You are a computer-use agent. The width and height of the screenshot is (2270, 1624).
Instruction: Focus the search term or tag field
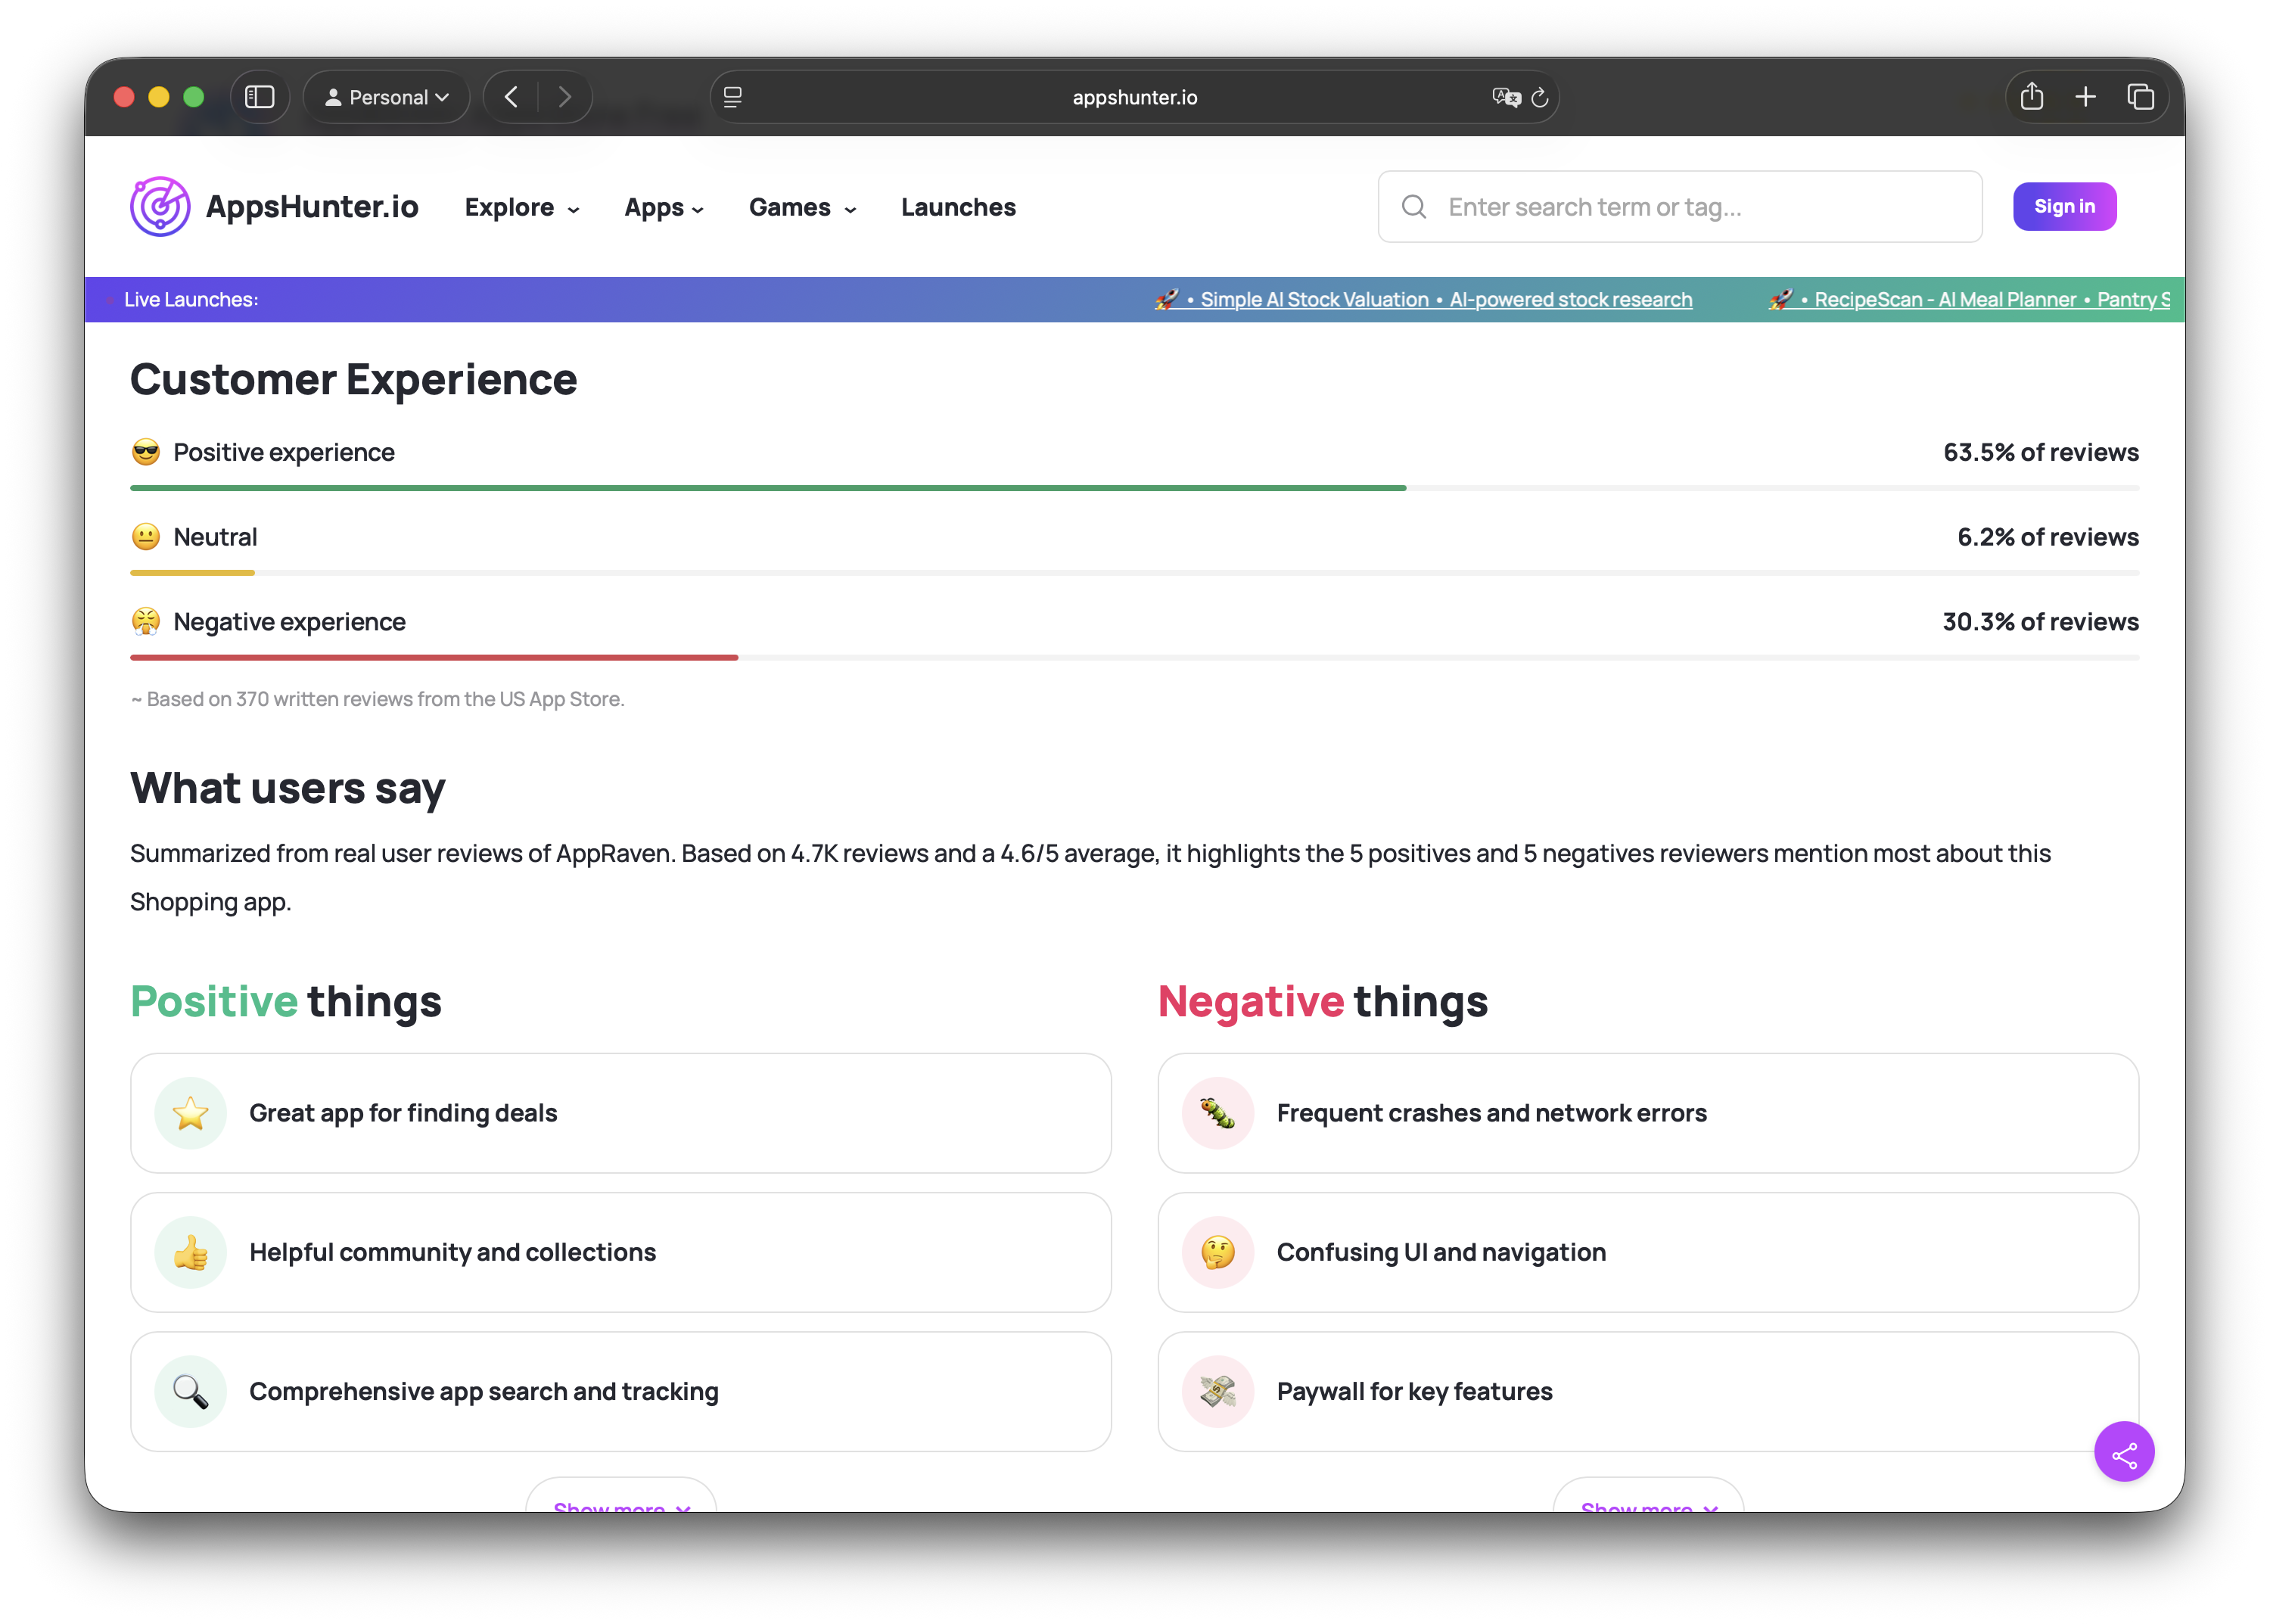(x=1680, y=207)
